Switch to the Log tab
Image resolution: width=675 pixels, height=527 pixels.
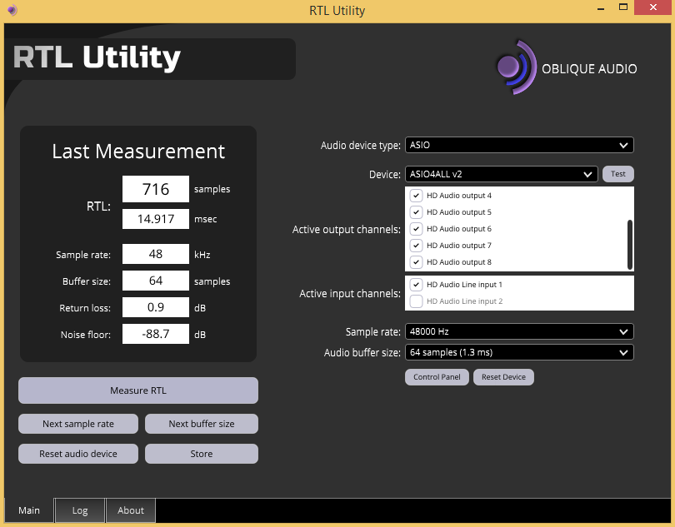(x=80, y=510)
